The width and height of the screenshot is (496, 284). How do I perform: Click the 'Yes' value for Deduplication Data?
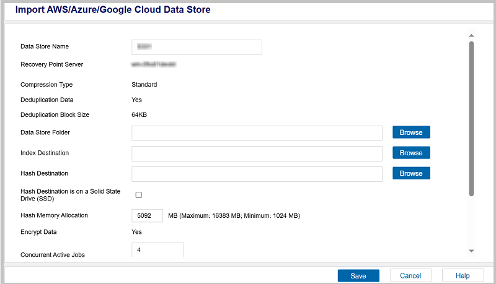136,100
